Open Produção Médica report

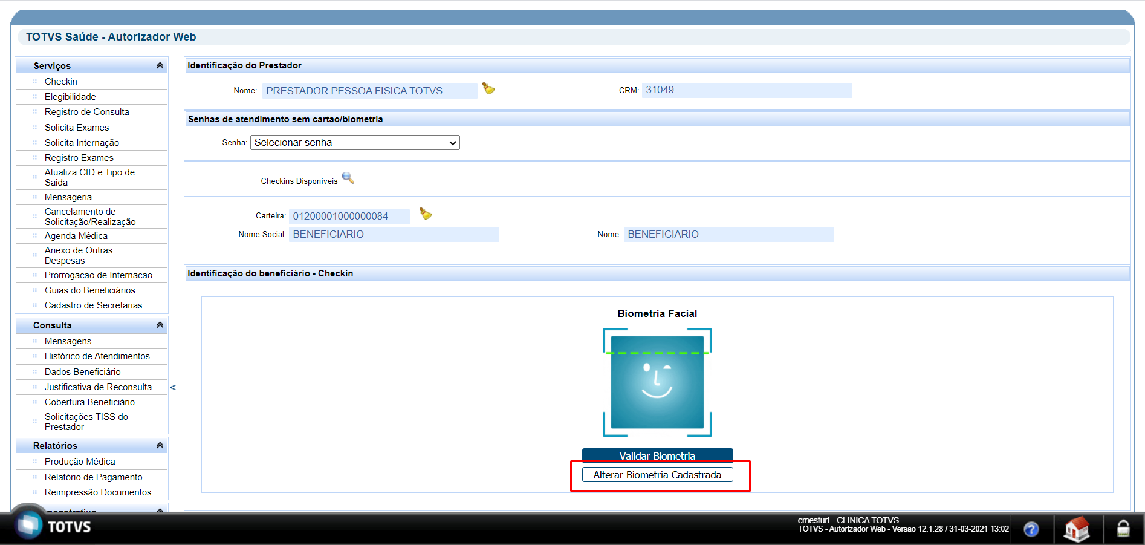[80, 462]
